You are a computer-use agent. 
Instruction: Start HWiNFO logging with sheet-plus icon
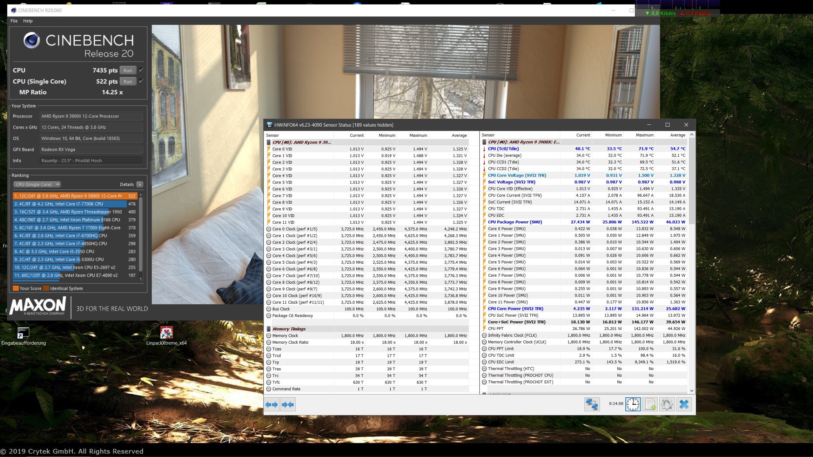[650, 405]
